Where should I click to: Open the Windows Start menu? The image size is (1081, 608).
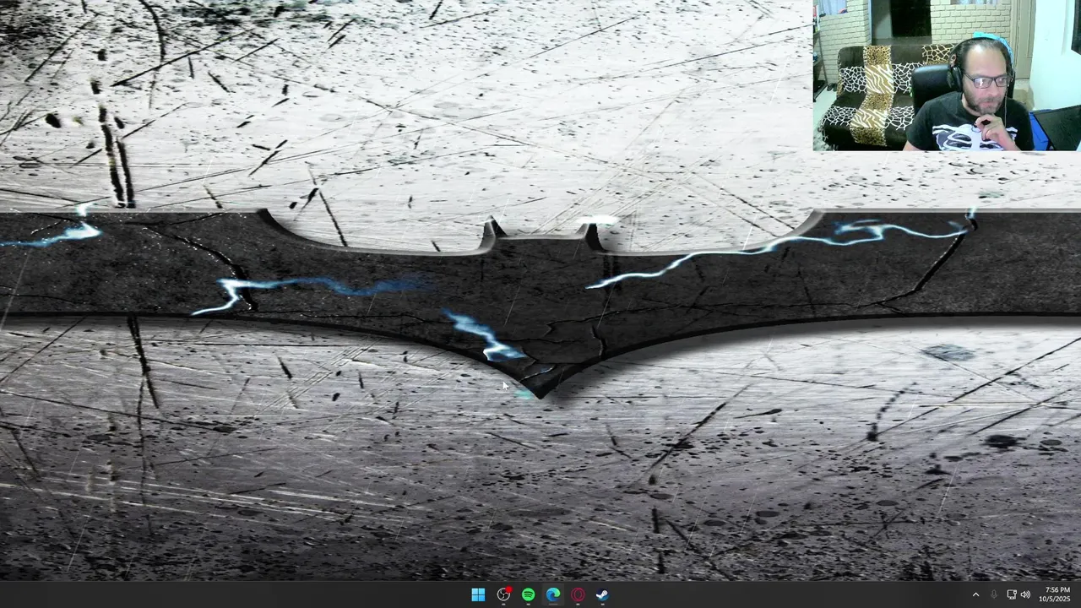pyautogui.click(x=478, y=594)
